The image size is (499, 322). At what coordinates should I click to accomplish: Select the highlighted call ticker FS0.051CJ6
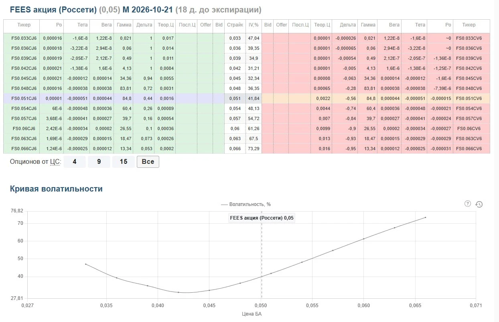pos(24,98)
